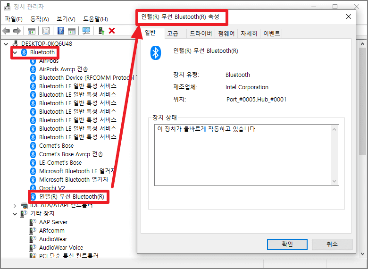Click the 기타 장치 category icon
This screenshot has width=368, height=269.
(24, 214)
